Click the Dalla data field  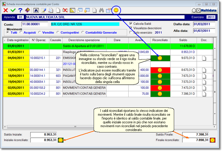(x=204, y=24)
